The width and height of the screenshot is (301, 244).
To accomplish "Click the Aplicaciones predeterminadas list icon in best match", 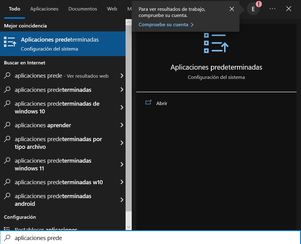I will point(10,42).
